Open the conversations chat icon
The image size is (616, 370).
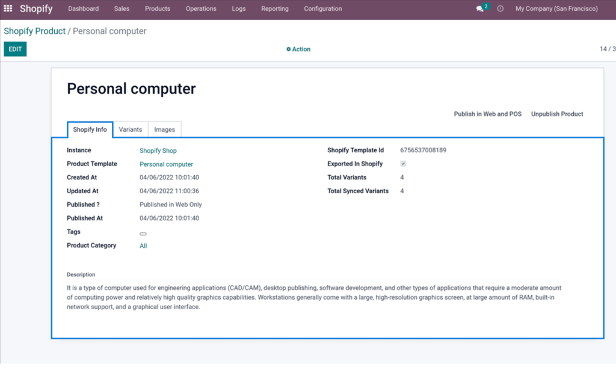point(479,8)
